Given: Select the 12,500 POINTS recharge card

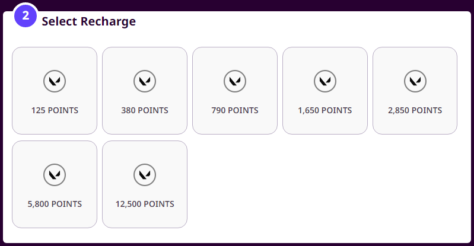Looking at the screenshot, I should [x=145, y=184].
